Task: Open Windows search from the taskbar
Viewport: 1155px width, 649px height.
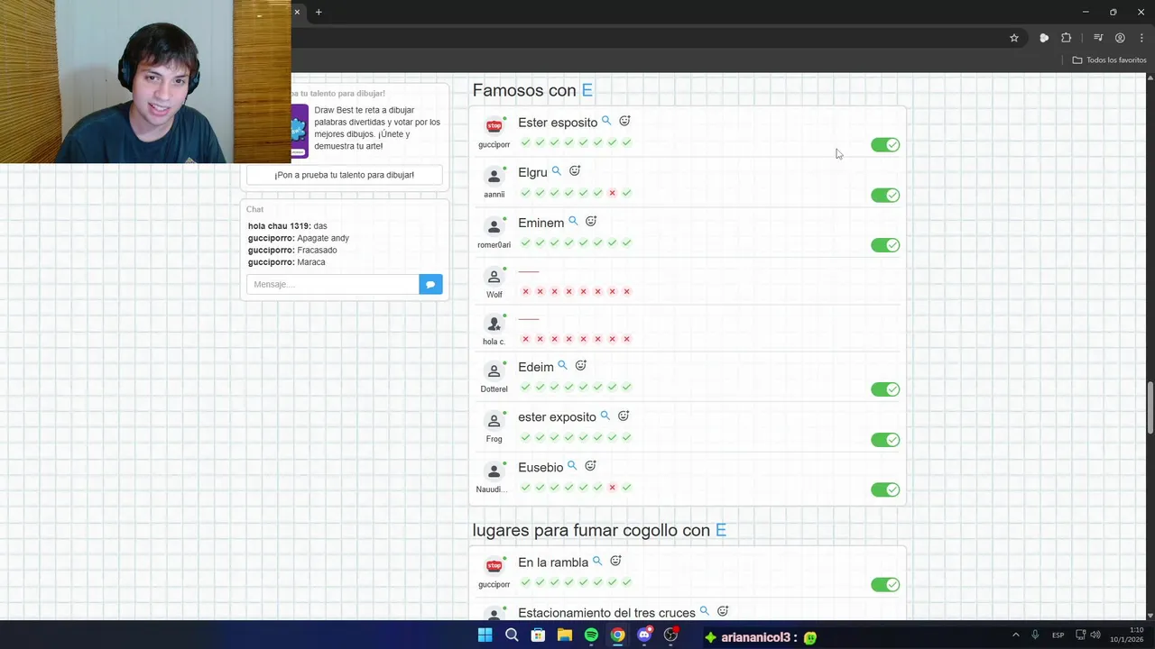Action: click(x=512, y=635)
